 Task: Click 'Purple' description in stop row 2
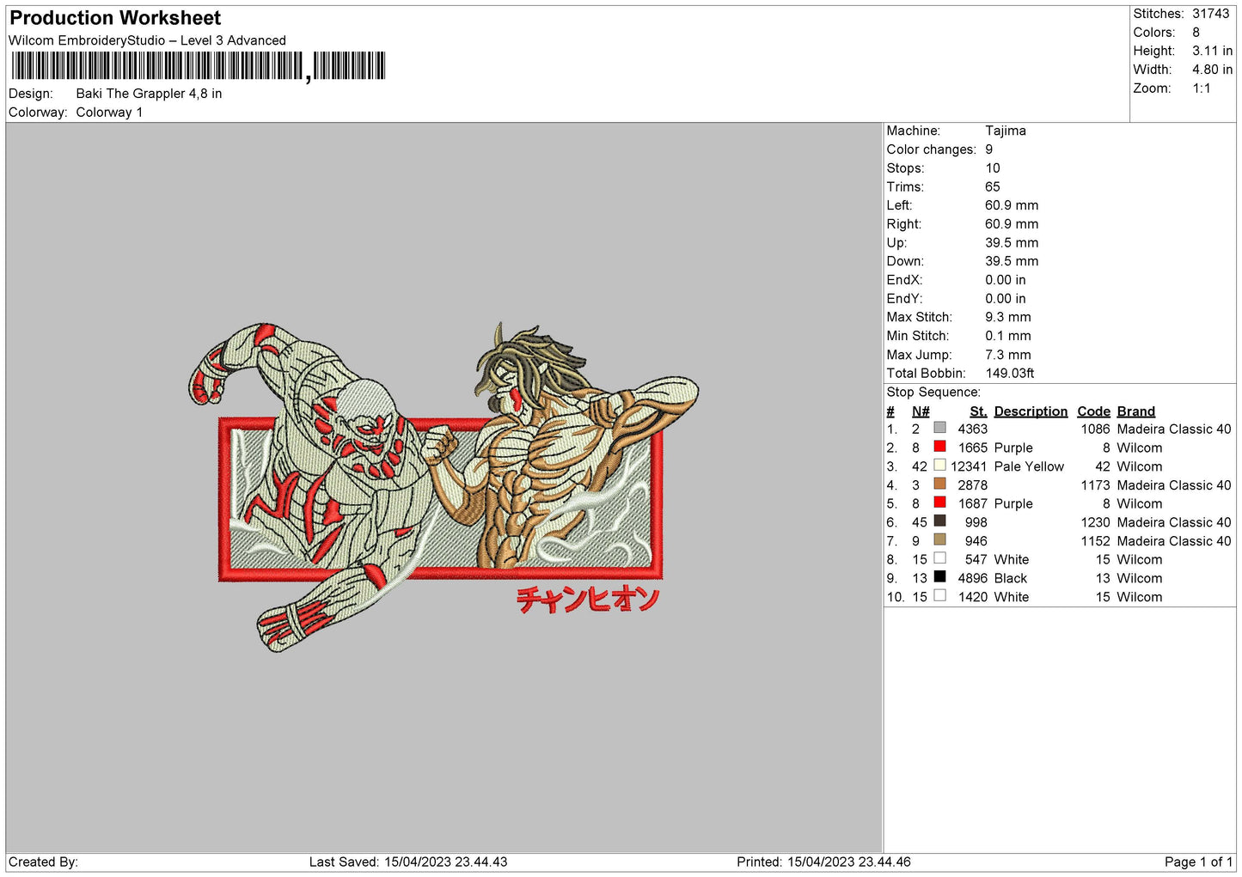pos(1013,448)
